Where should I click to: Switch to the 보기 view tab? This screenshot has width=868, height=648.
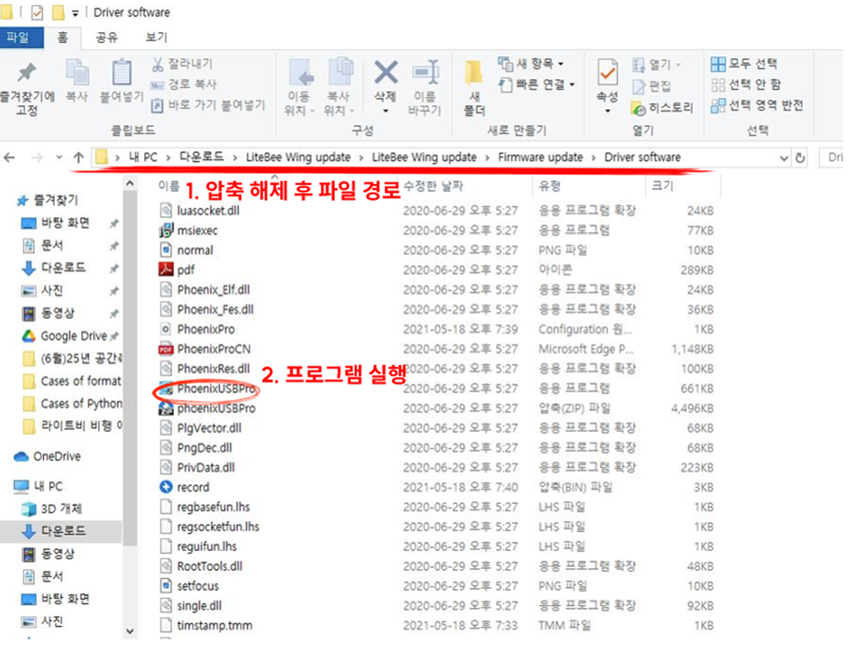[156, 37]
